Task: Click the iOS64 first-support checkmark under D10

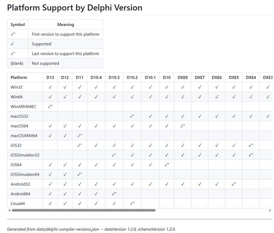Action: pos(167,164)
